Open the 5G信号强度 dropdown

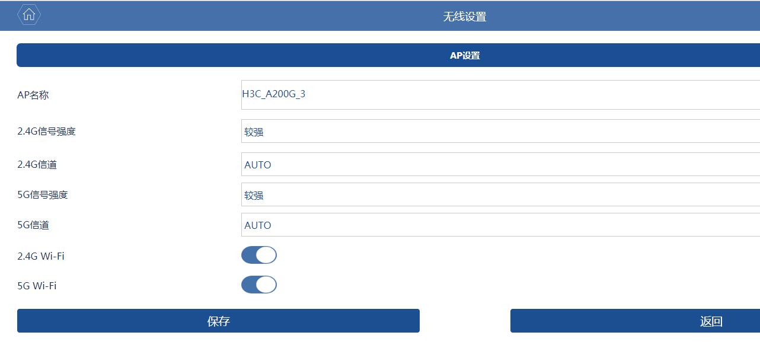click(500, 194)
